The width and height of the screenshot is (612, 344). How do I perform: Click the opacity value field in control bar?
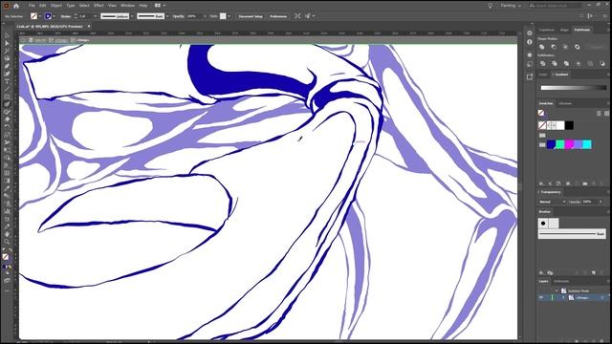click(x=194, y=16)
